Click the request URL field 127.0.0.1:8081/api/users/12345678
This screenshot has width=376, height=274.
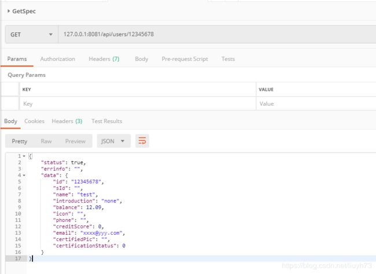click(217, 34)
